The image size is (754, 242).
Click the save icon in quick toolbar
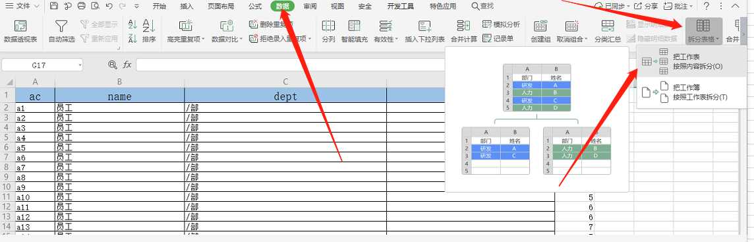[x=54, y=6]
